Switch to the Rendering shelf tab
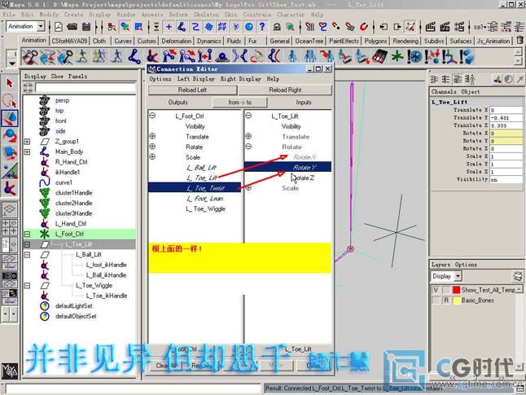Viewport: 526px width, 395px height. pos(405,41)
